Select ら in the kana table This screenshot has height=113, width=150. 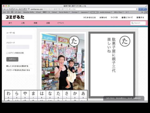click(17, 94)
